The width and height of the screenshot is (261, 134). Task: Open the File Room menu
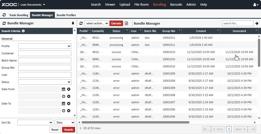pos(141,4)
